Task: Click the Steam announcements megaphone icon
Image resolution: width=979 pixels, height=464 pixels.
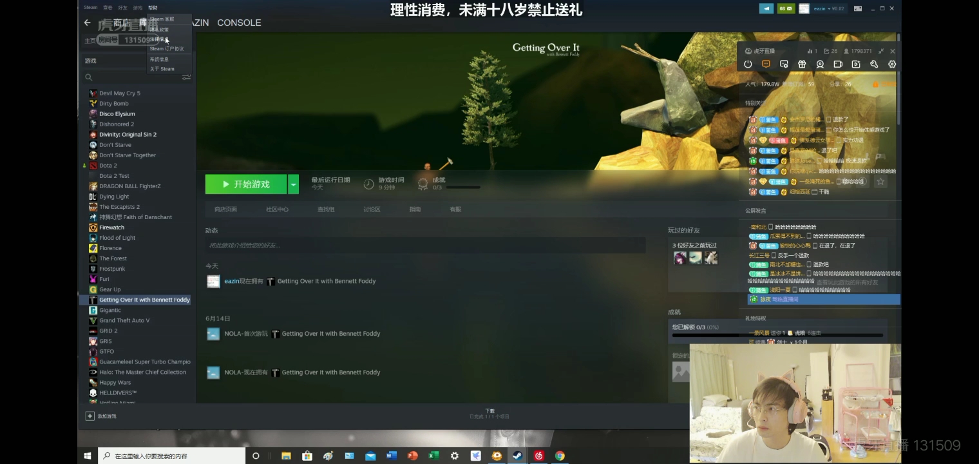Action: coord(766,8)
